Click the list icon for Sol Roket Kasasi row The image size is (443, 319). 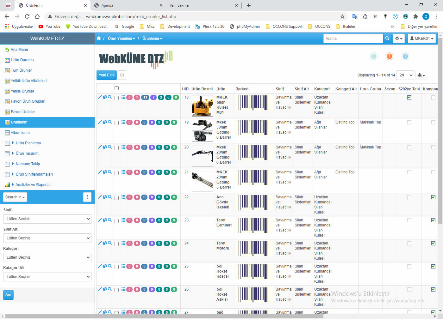[123, 266]
